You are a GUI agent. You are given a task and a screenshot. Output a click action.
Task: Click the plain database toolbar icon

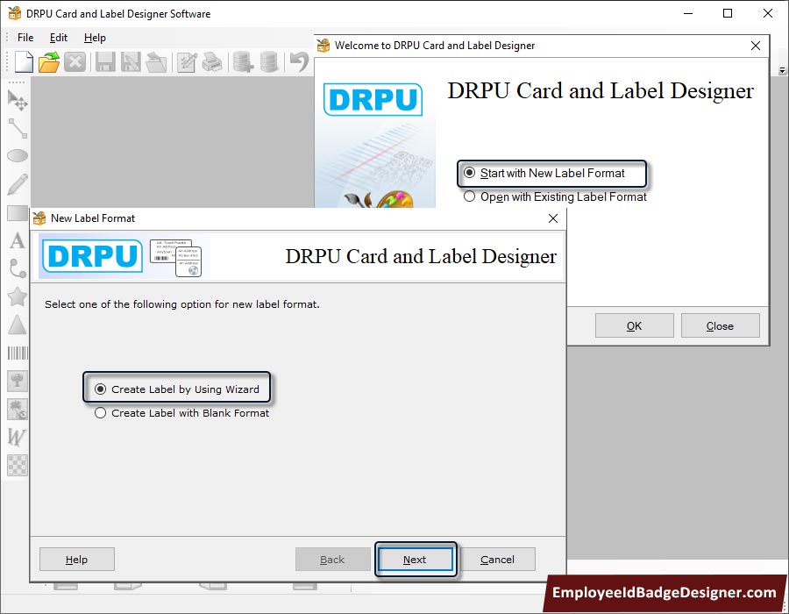coord(269,62)
